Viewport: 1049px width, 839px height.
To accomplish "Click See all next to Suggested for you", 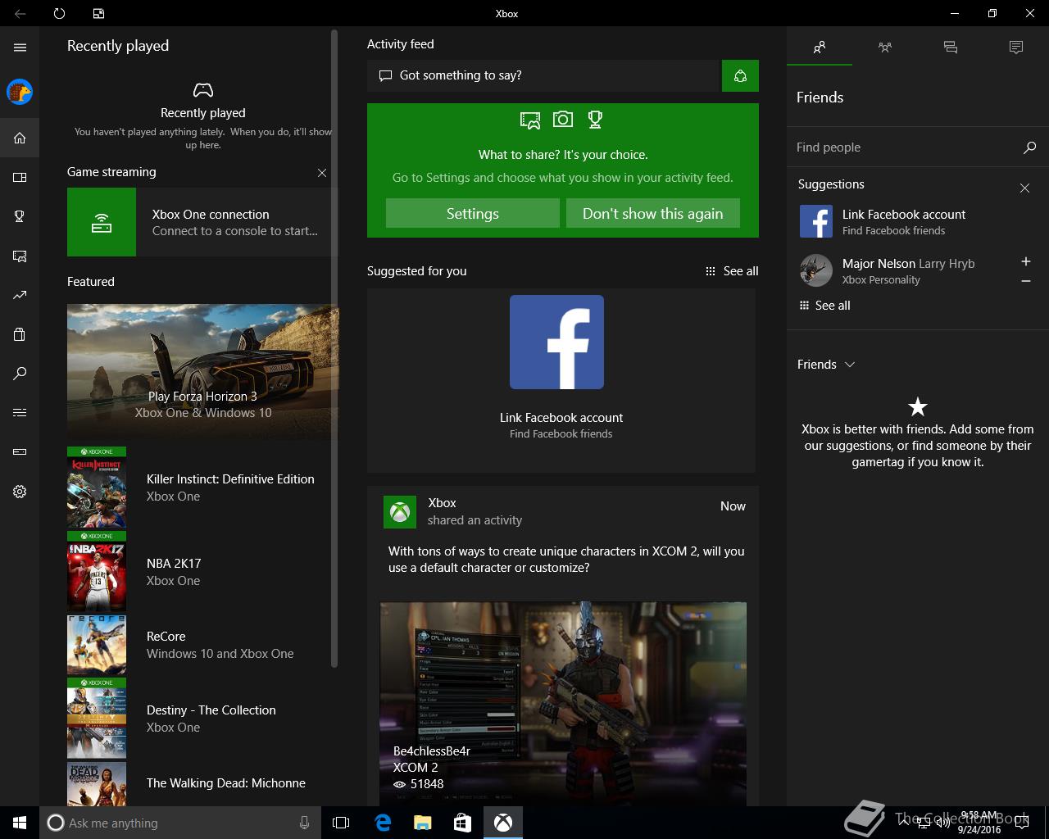I will [x=732, y=271].
